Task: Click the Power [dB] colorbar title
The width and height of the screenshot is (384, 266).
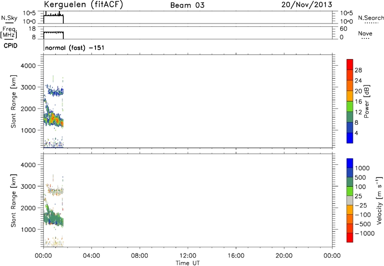Action: (367, 101)
